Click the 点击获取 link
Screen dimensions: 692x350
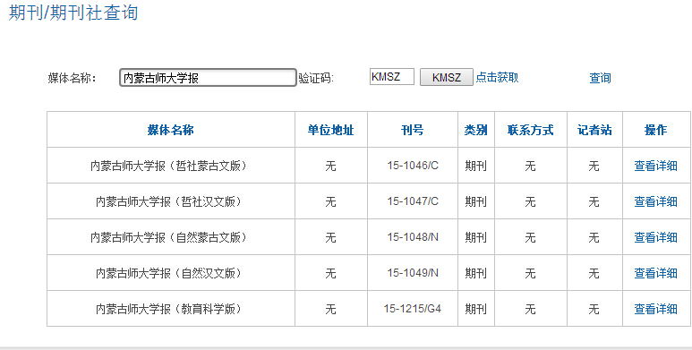[497, 77]
